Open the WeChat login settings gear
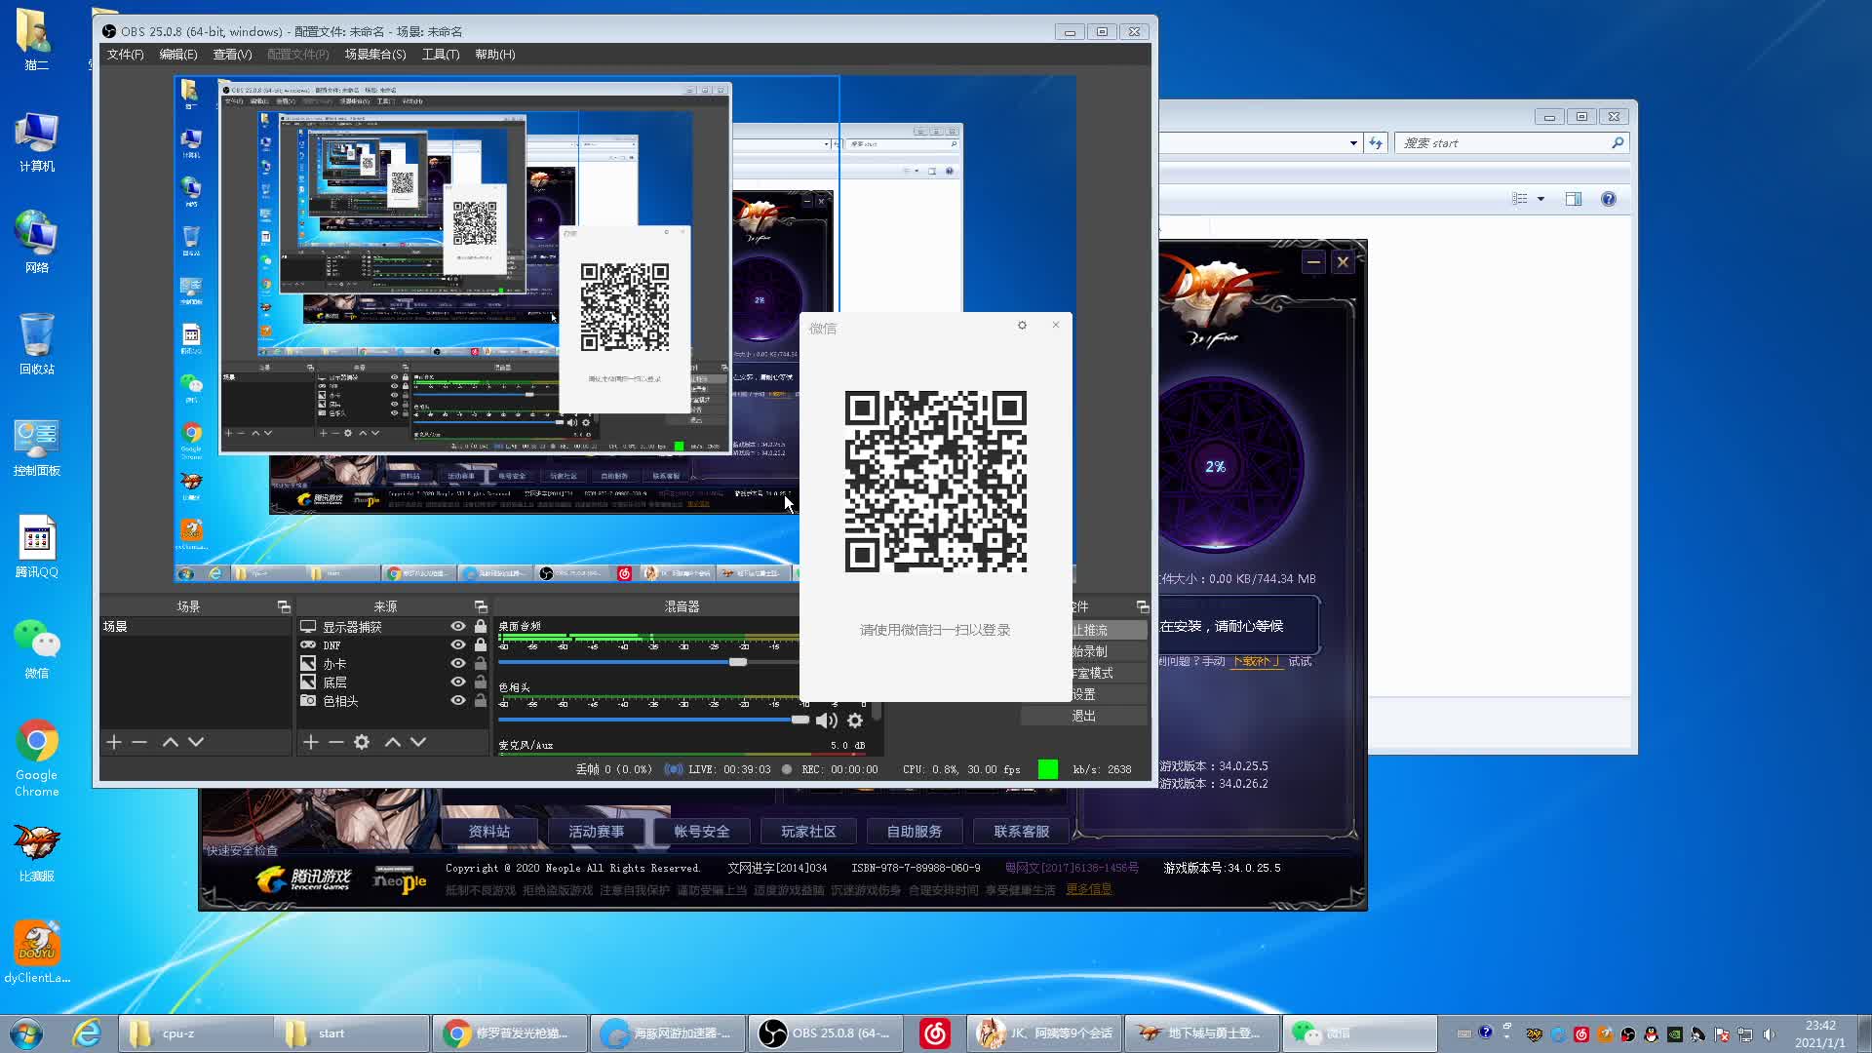The height and width of the screenshot is (1053, 1872). (x=1022, y=326)
